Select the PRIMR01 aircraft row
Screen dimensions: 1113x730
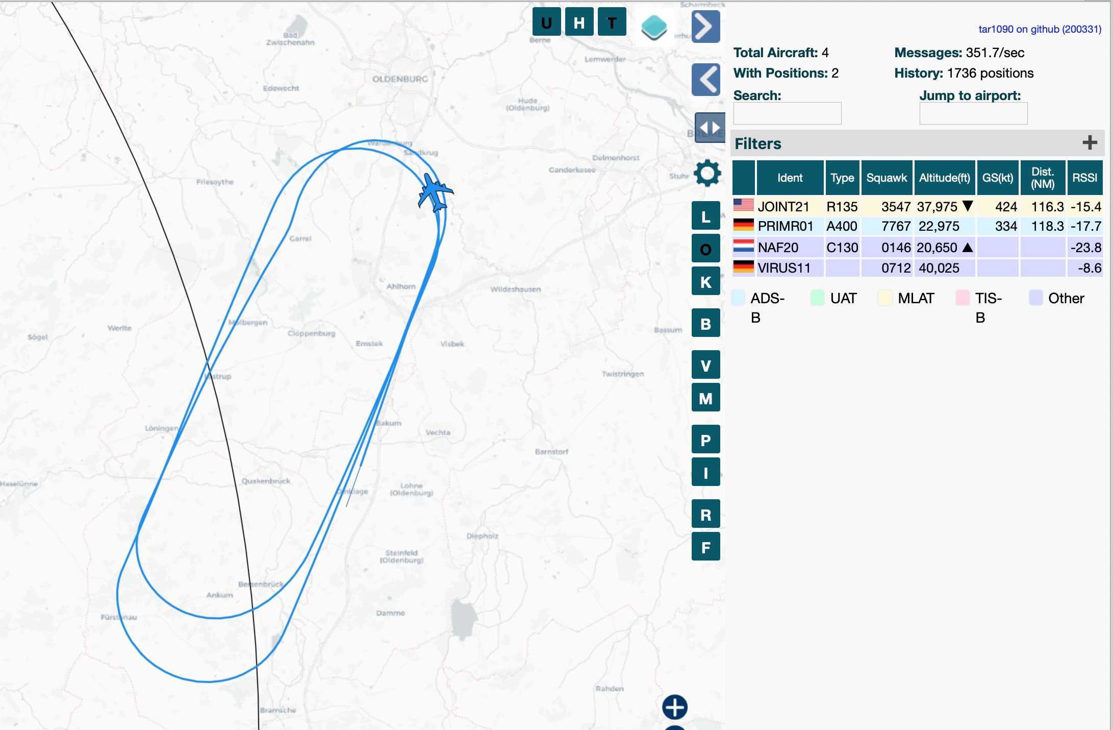[x=786, y=226]
